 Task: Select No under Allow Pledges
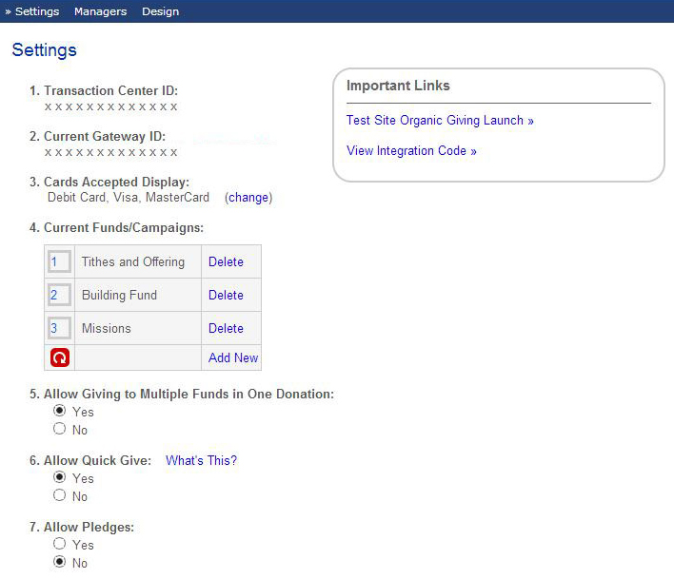59,561
